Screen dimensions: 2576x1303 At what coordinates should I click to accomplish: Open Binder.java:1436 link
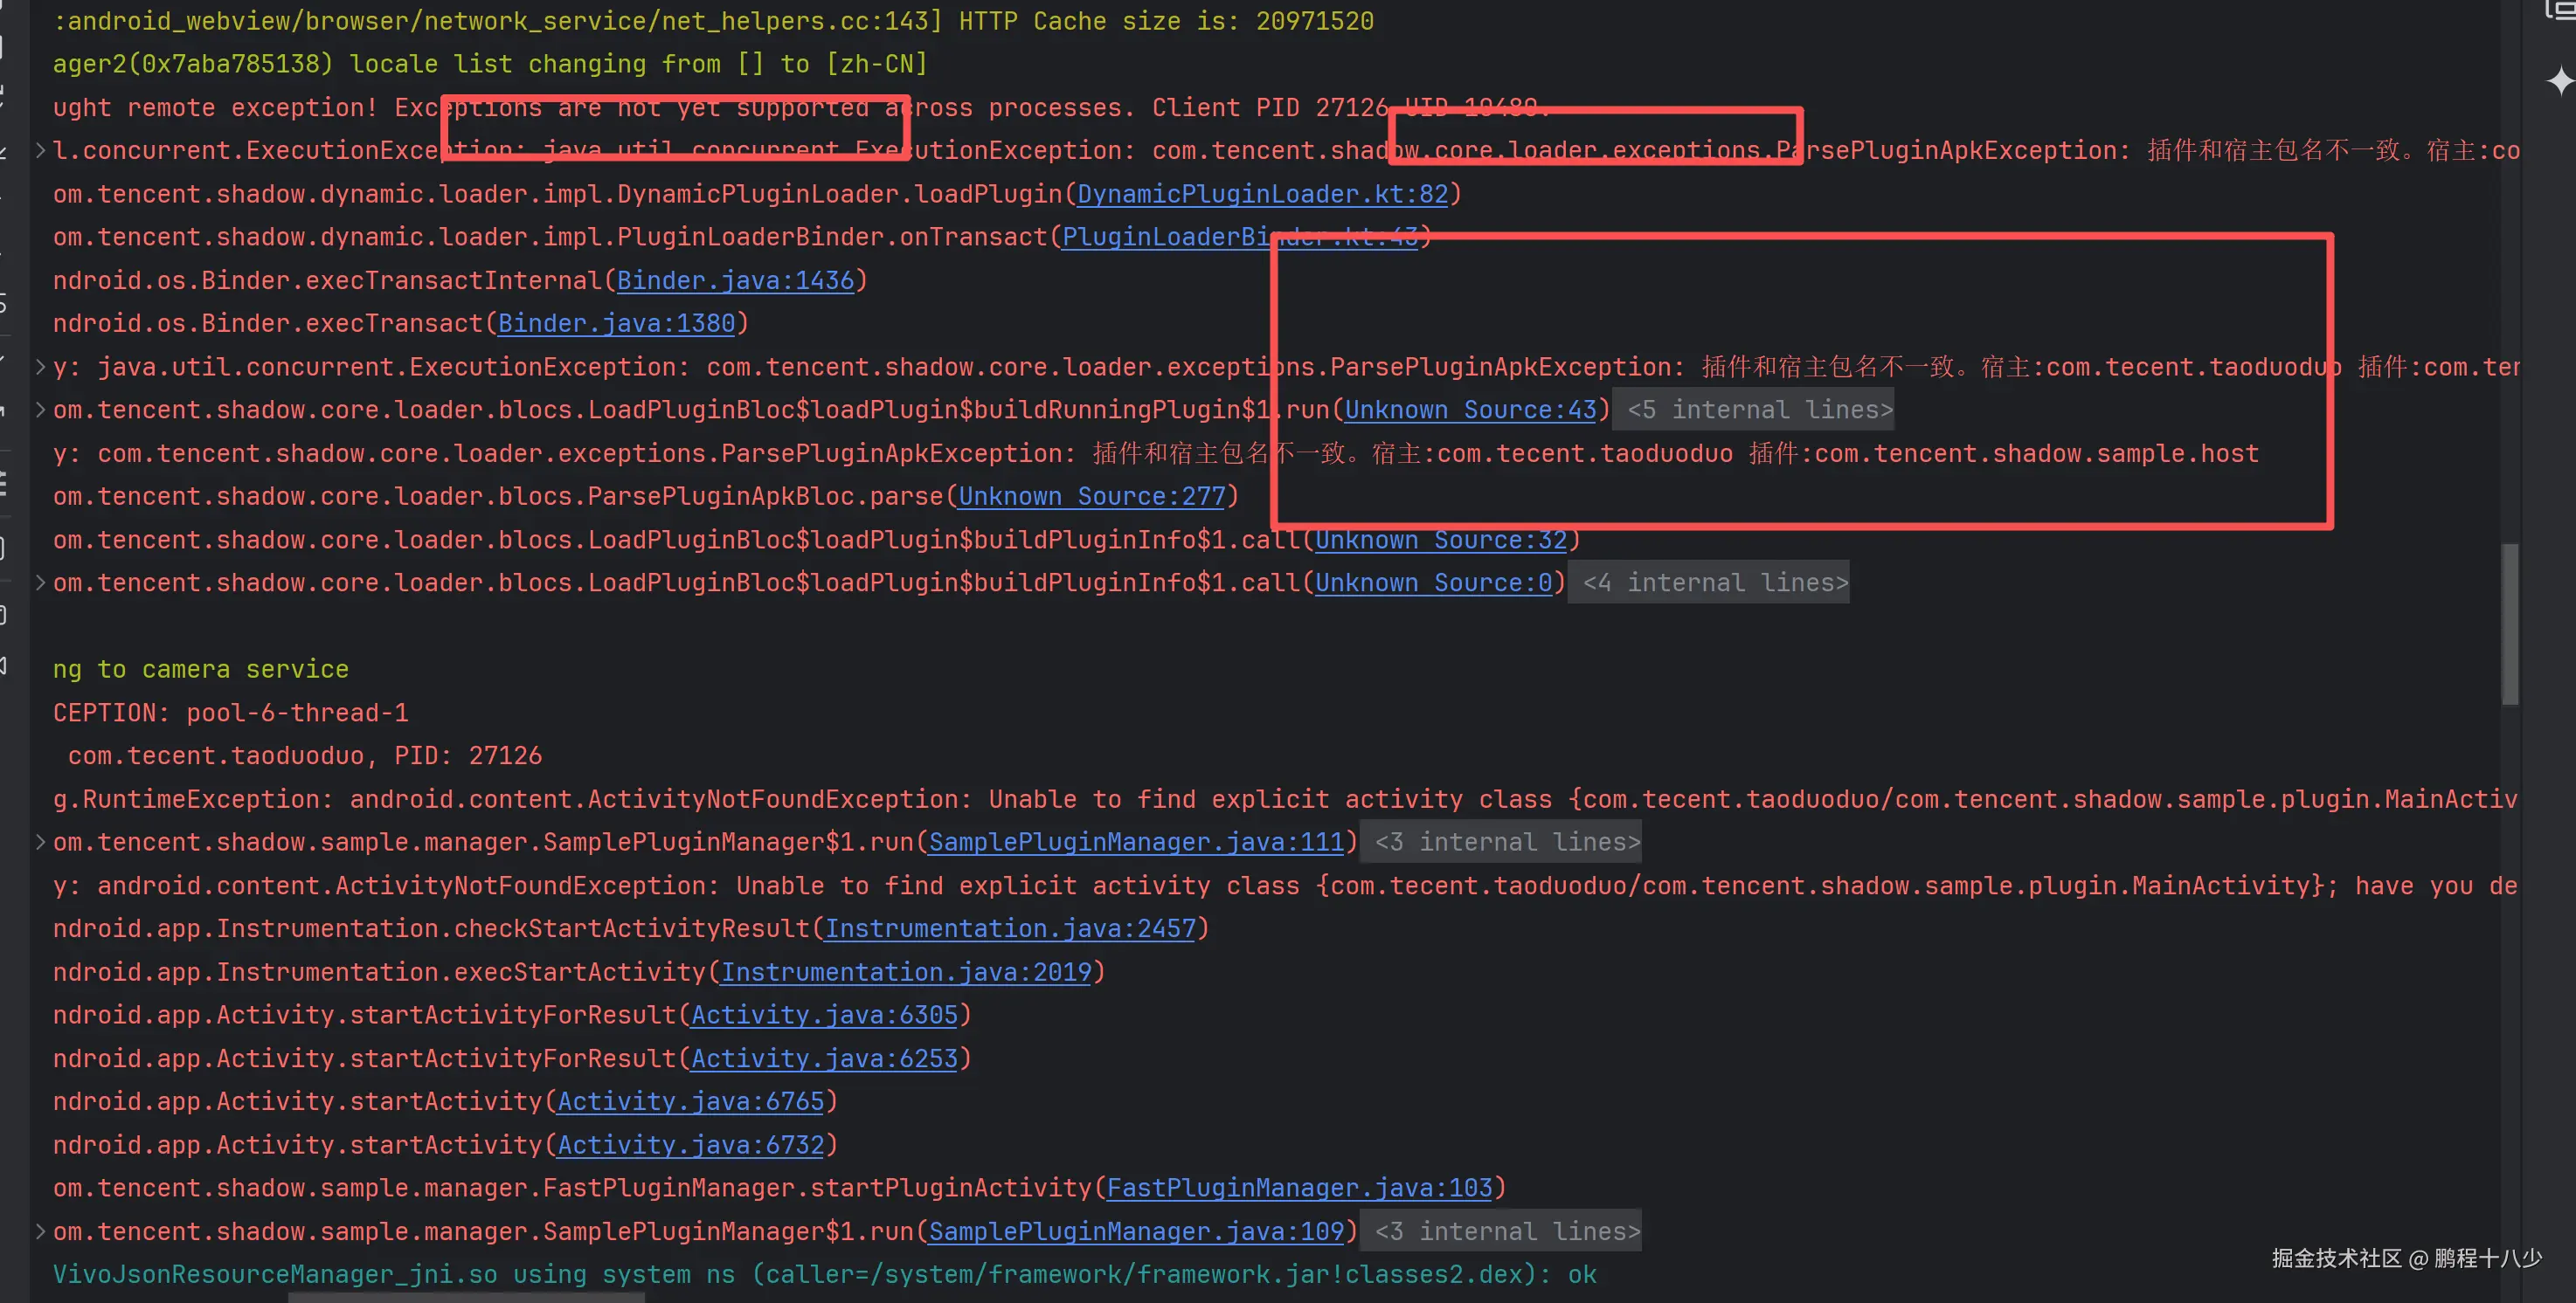(x=735, y=281)
